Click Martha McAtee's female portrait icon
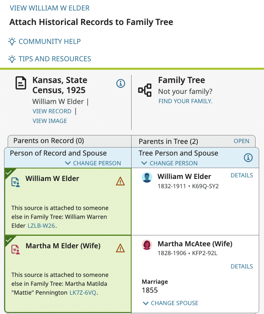Viewport: 264px width, 314px height. pyautogui.click(x=147, y=245)
